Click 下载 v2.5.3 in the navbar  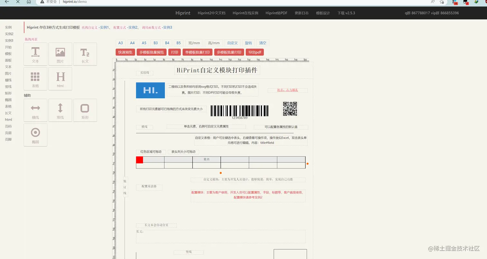pyautogui.click(x=346, y=13)
